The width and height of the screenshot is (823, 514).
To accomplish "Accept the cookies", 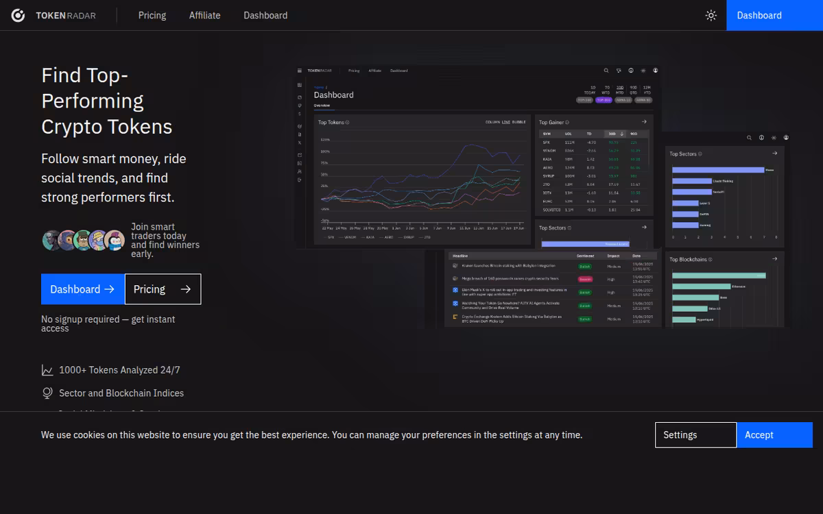I will (x=774, y=435).
